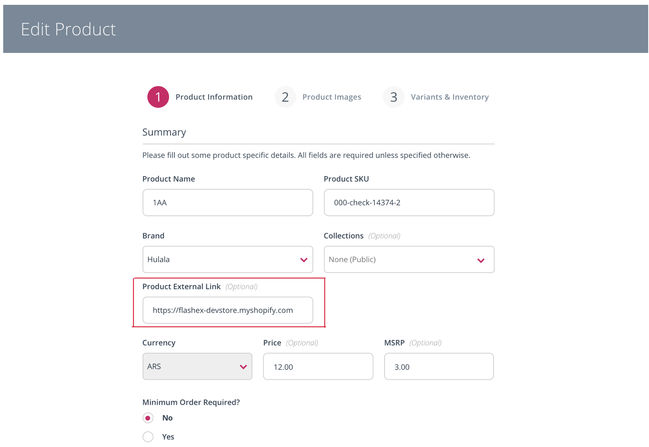Viewport: 649px width, 447px height.
Task: Go to the Variants & Inventory step
Action: coord(450,97)
